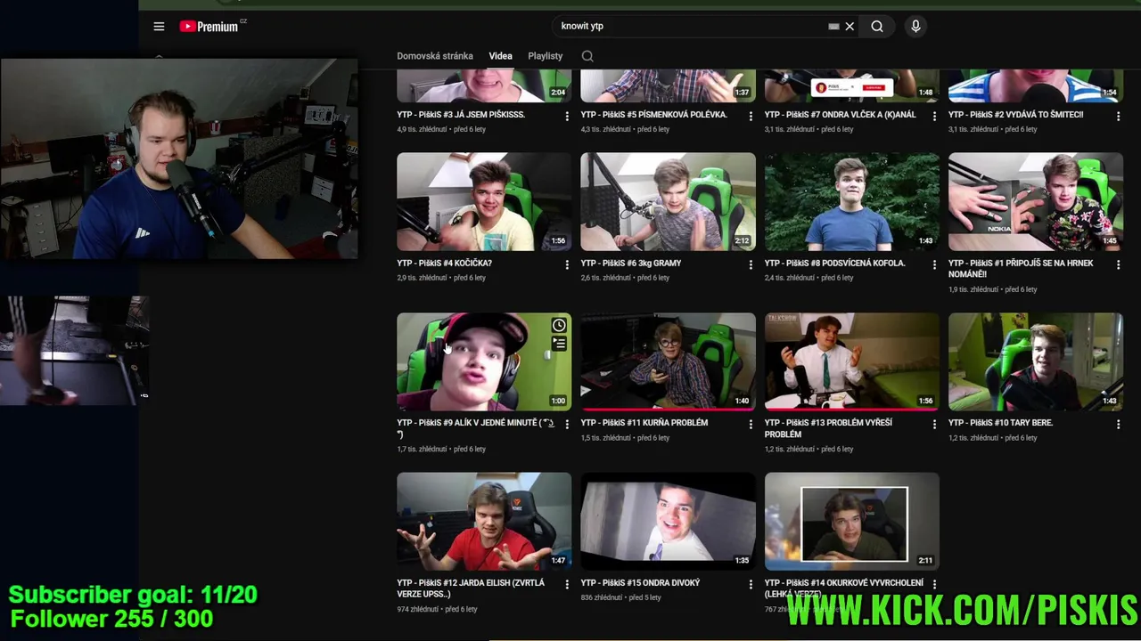Play the NOKIA box thumbnail for video #1

[1035, 201]
